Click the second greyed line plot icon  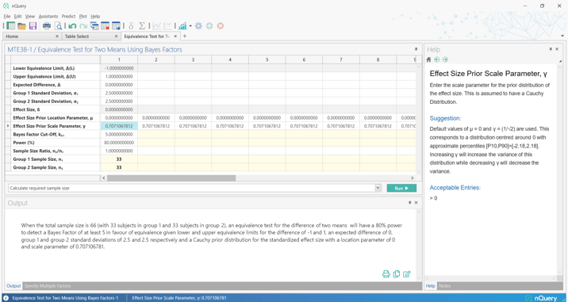(167, 25)
